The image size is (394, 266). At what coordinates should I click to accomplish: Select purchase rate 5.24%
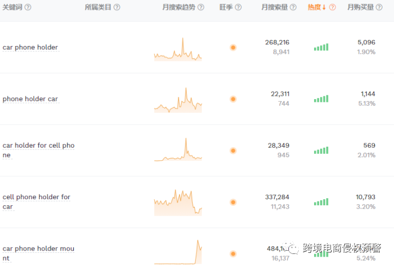point(366,258)
